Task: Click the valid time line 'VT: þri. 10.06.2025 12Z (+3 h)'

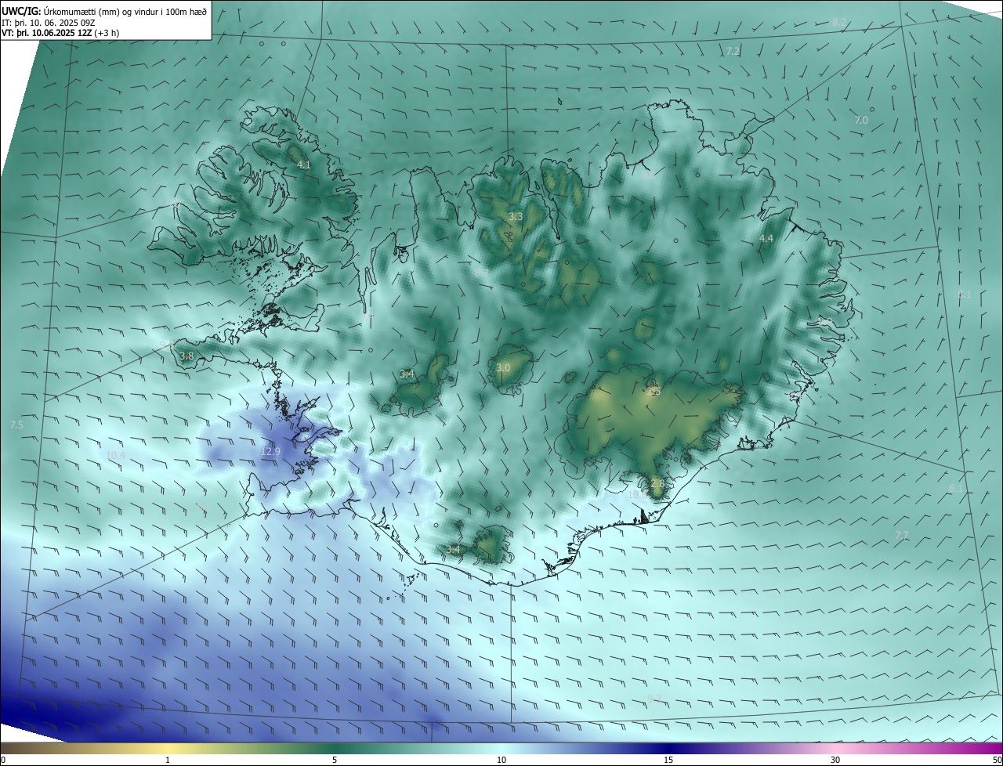Action: click(60, 33)
